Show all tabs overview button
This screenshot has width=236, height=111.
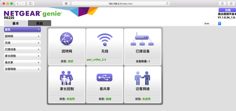[231, 4]
